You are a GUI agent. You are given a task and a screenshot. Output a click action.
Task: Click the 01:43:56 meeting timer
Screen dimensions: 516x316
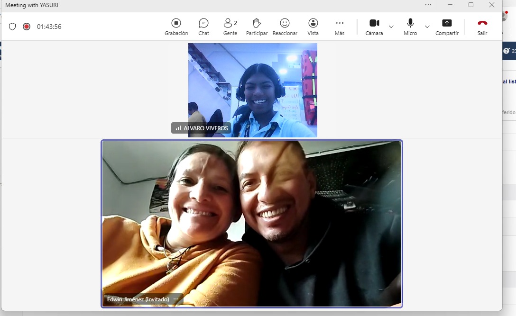[49, 27]
